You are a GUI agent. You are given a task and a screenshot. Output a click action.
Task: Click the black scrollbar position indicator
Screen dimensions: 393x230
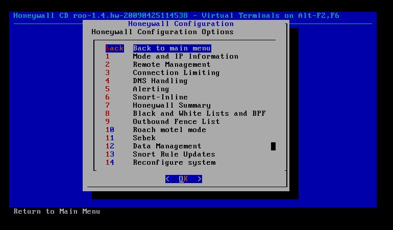[x=273, y=146]
